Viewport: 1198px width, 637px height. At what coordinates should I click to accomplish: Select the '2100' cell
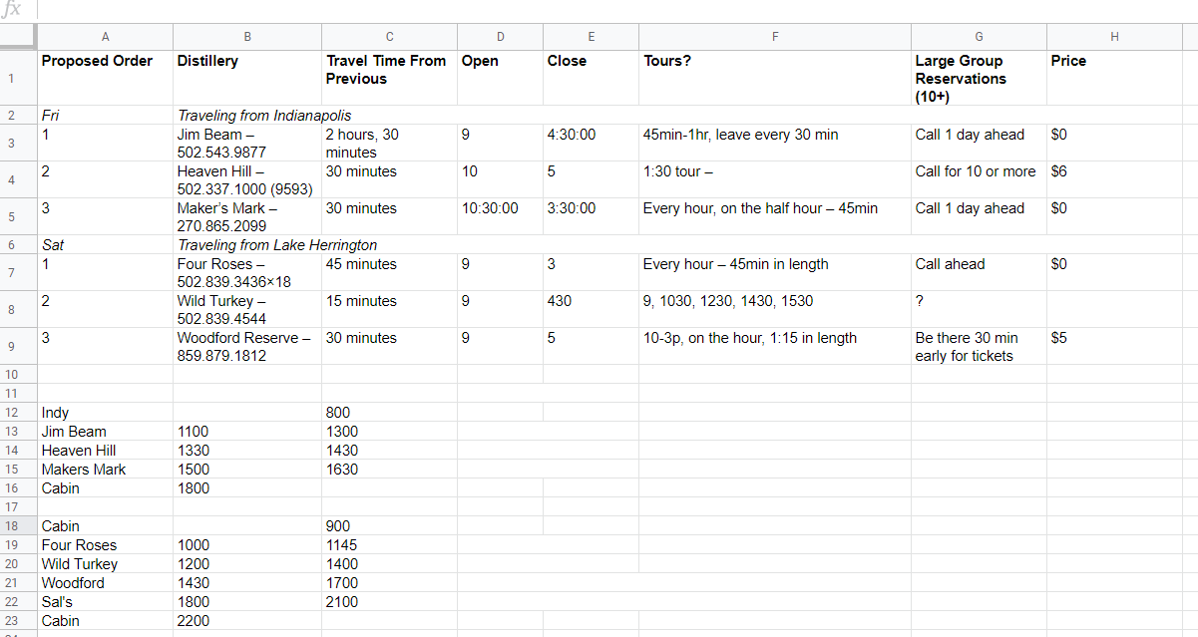coord(390,602)
